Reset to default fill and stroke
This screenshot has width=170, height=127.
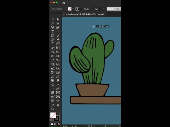[51, 120]
